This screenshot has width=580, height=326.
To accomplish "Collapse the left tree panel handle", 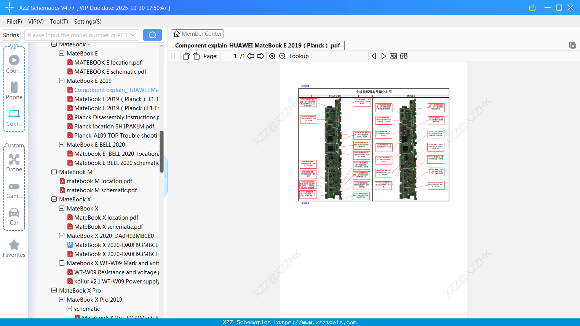I will pos(166,176).
